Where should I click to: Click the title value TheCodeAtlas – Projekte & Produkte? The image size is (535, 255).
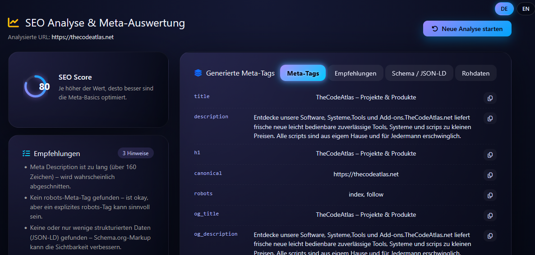(366, 97)
